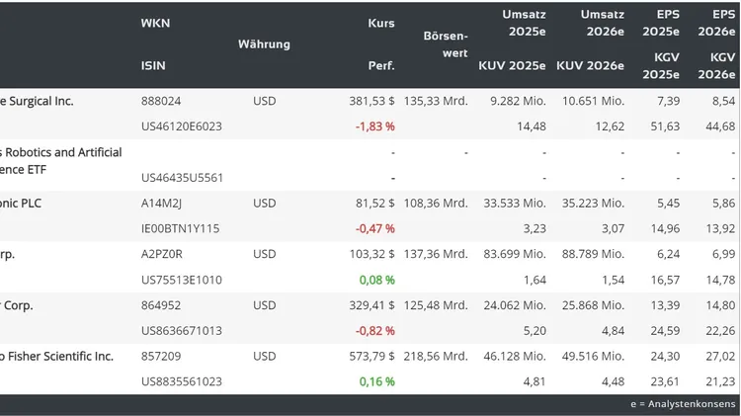Click the price 81,52 $

pyautogui.click(x=375, y=204)
